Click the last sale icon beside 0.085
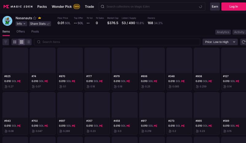This screenshot has height=143, width=246. pos(170,87)
